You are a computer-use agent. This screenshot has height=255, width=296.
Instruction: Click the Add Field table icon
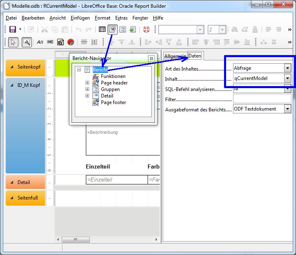point(102,29)
